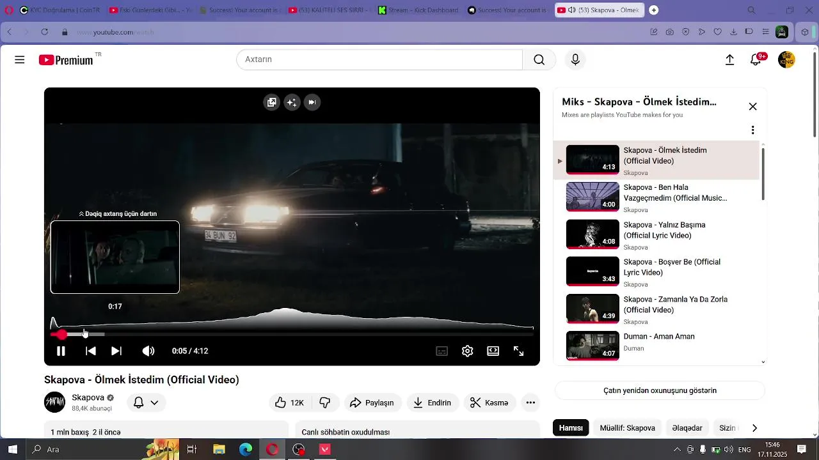Select the Əlaqədar filter chip
The width and height of the screenshot is (819, 460).
point(687,428)
